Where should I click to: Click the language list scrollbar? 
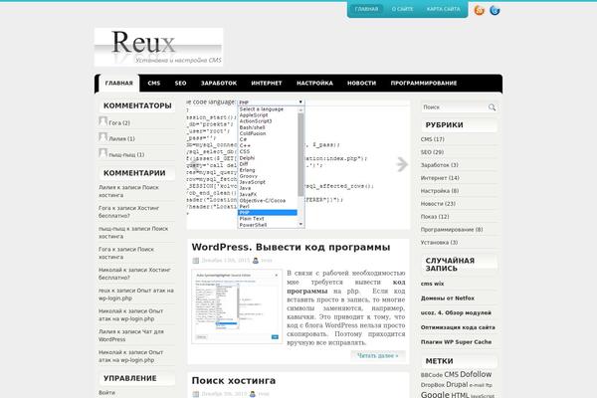coord(300,154)
